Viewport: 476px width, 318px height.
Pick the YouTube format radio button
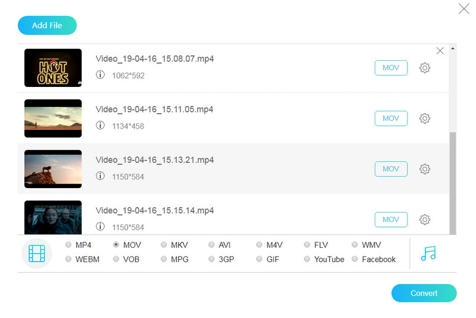point(307,260)
